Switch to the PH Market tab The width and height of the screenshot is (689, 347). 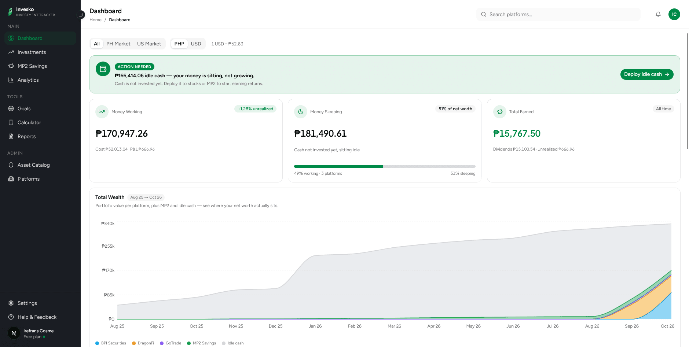point(118,44)
